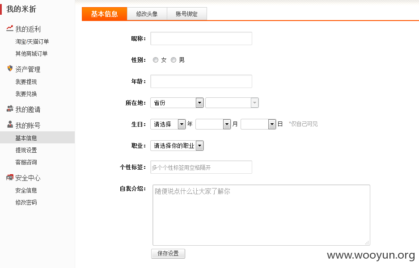
Task: Open the birthday day dropdown
Action: [258, 124]
